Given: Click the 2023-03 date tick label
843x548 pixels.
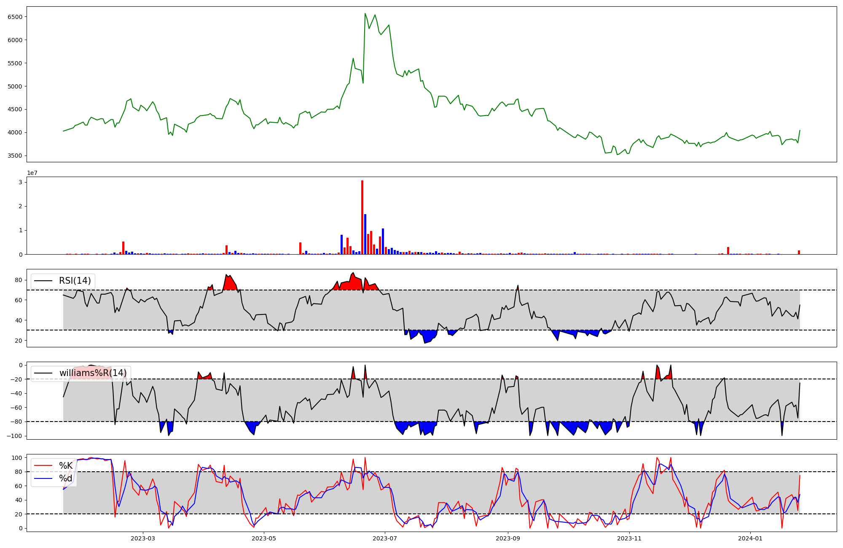Looking at the screenshot, I should click(143, 538).
